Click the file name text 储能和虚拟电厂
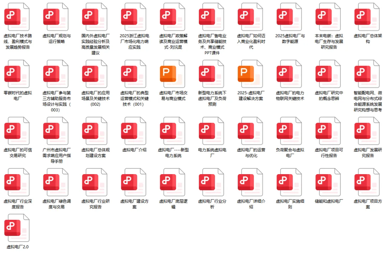This screenshot has height=253, width=385. click(x=329, y=201)
